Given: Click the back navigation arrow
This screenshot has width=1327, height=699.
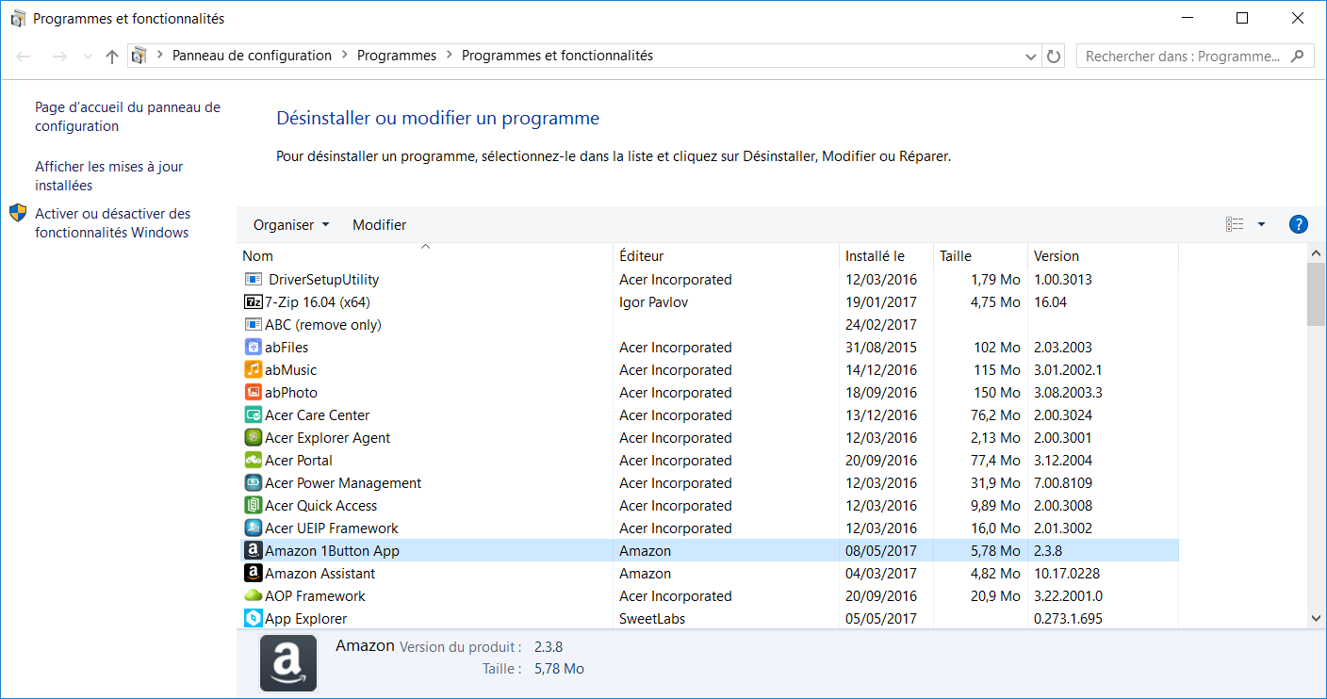Looking at the screenshot, I should coord(25,57).
